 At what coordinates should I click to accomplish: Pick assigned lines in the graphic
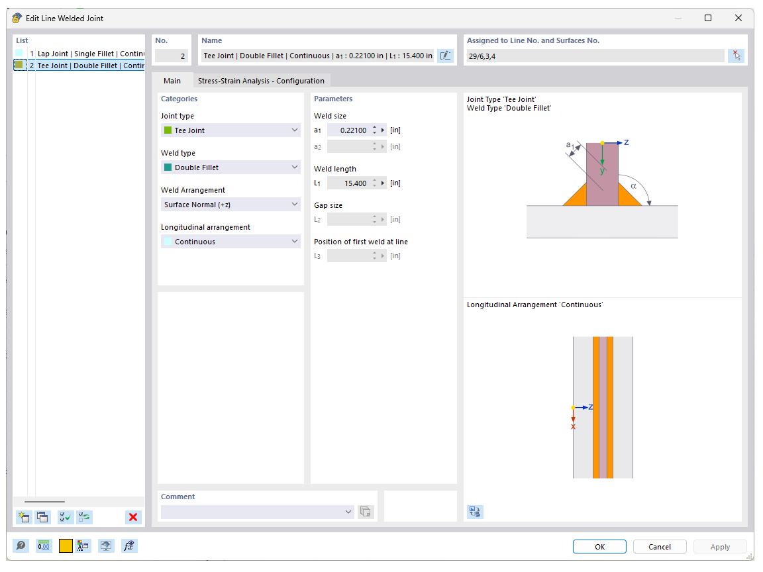pos(736,56)
